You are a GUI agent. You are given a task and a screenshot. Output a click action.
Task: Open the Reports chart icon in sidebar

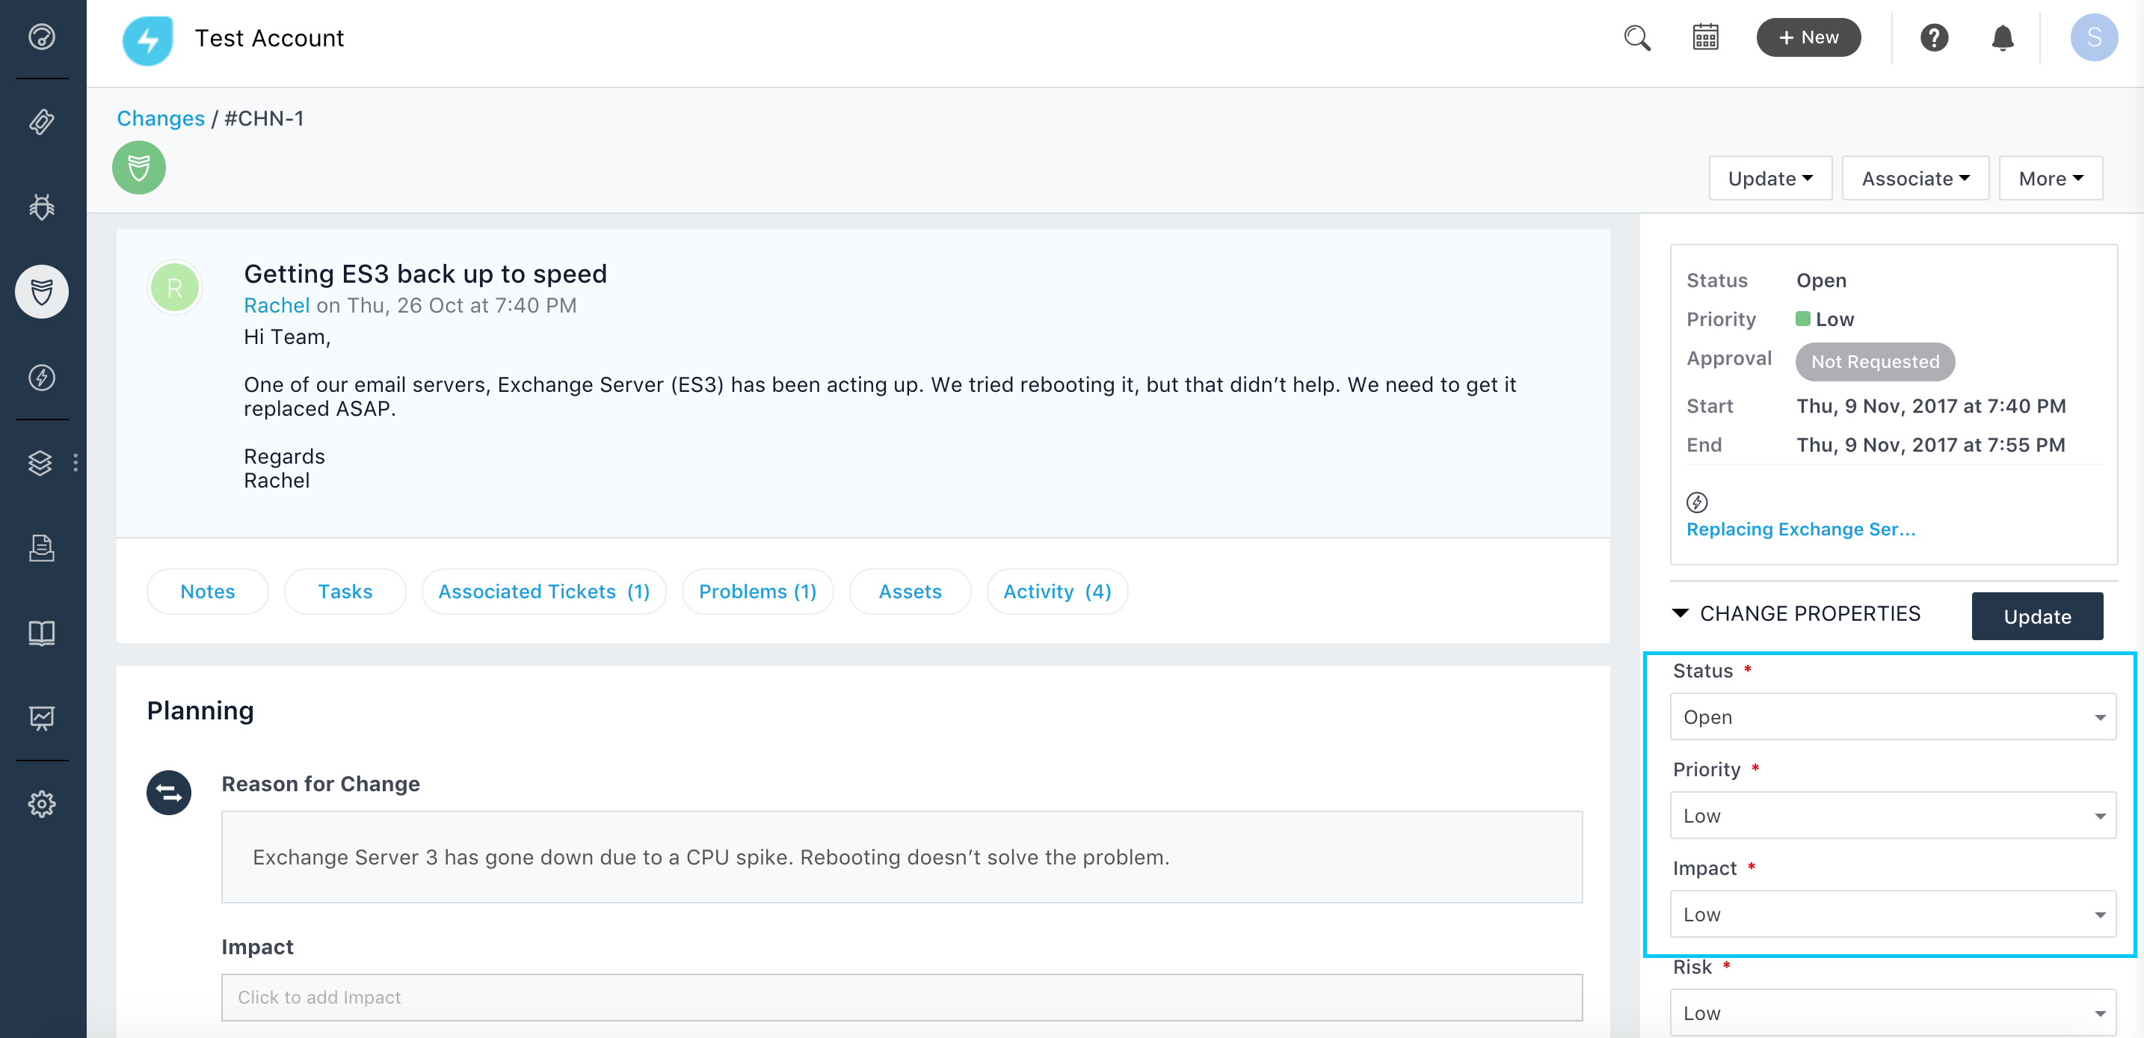[x=42, y=717]
